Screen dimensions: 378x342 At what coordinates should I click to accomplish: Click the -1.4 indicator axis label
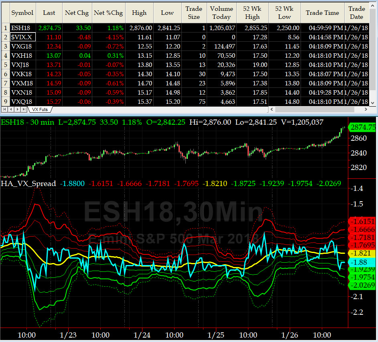point(357,188)
